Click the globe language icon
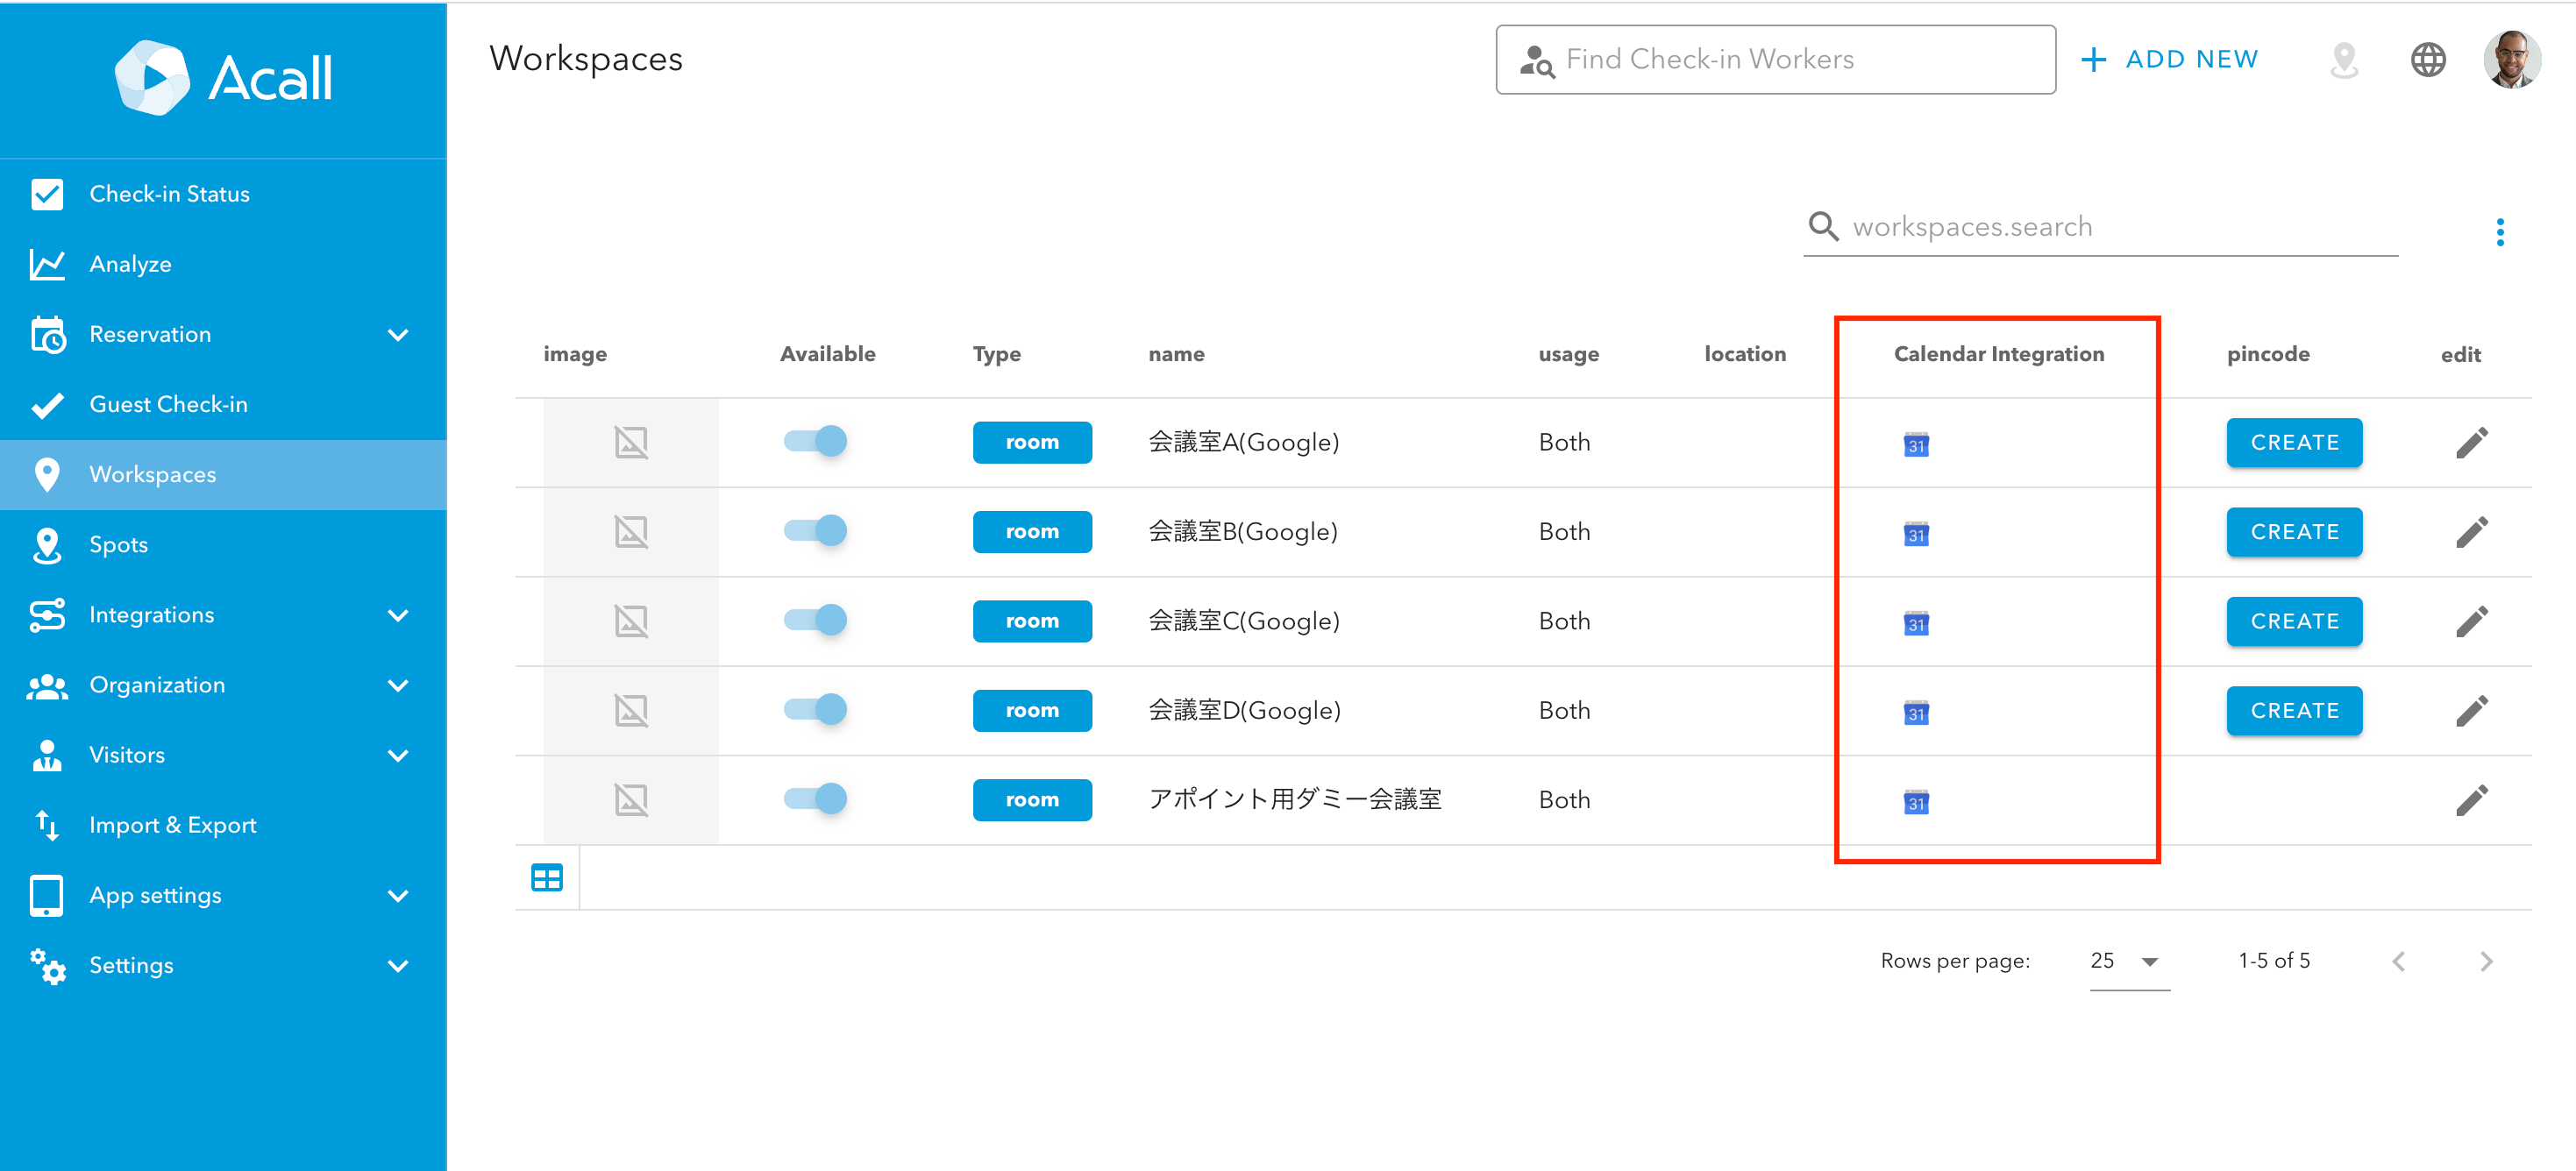 coord(2427,60)
